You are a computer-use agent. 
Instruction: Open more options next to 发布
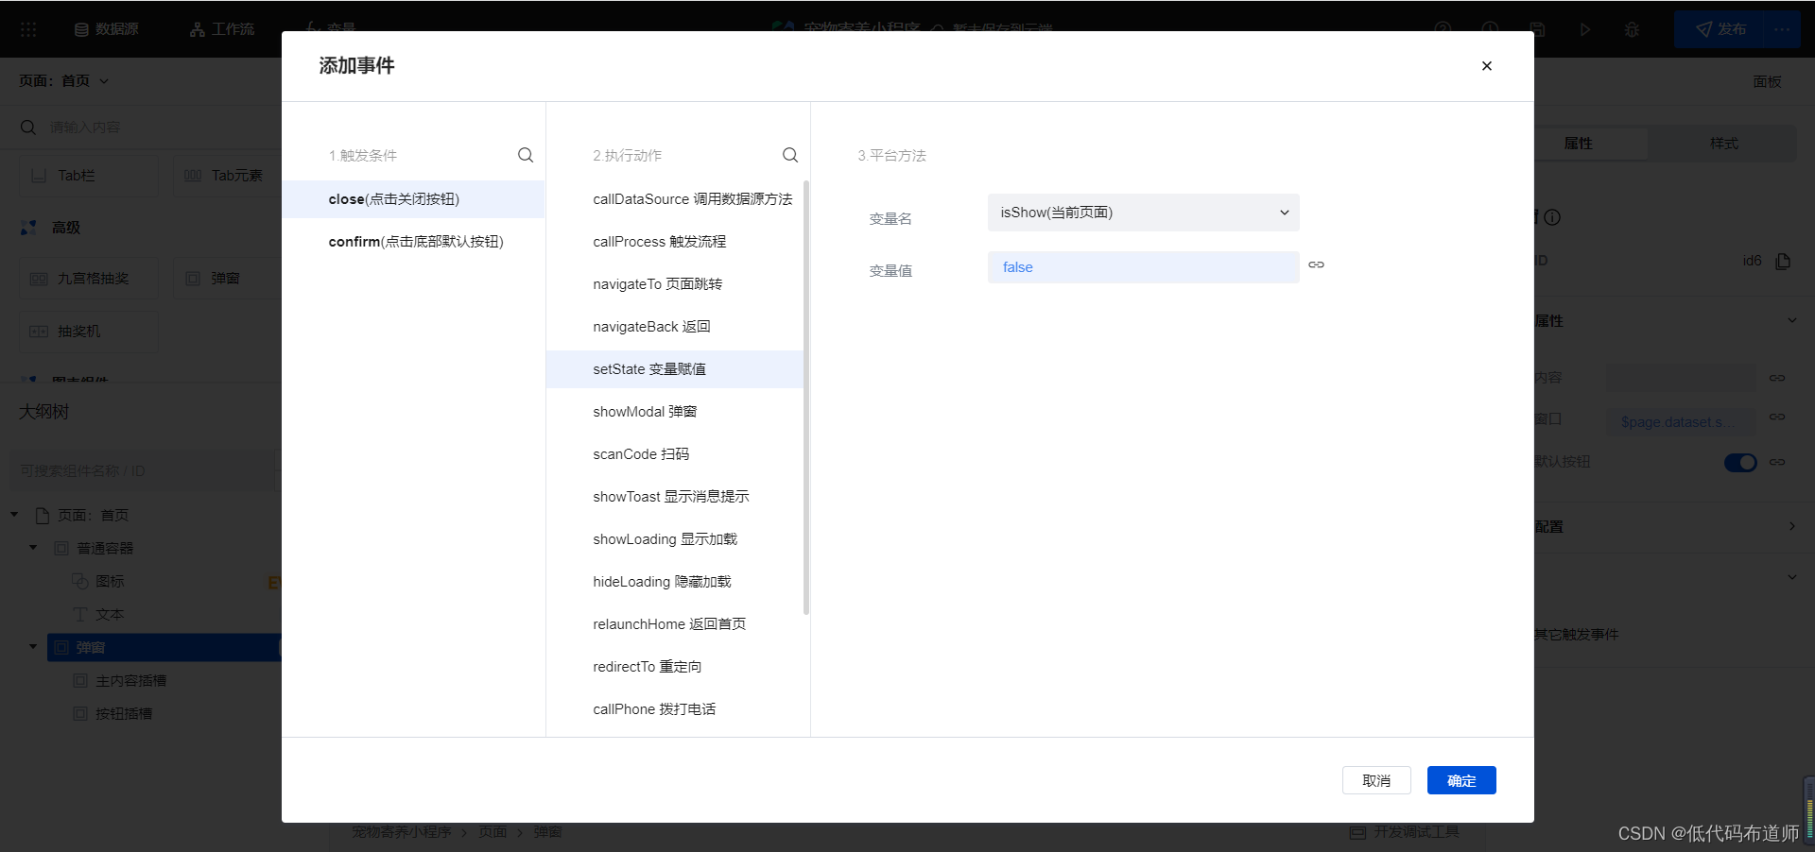point(1782,29)
